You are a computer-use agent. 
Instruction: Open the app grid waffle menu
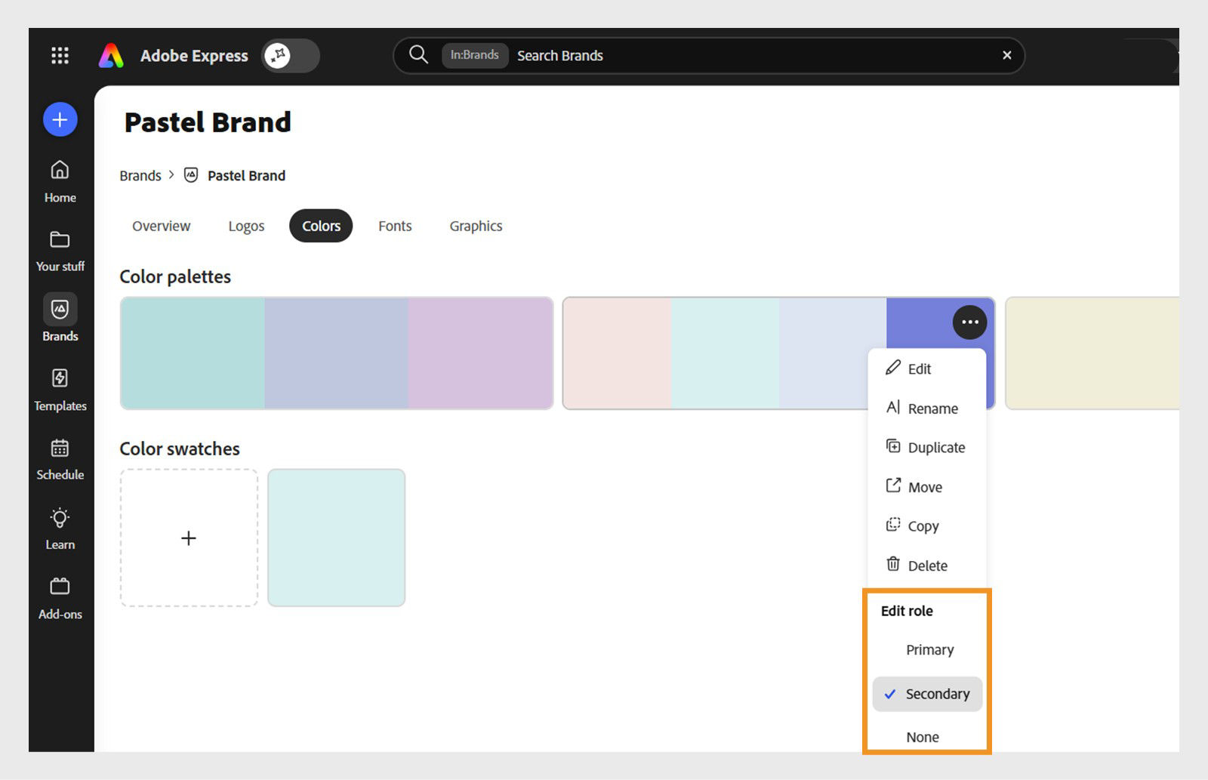60,55
